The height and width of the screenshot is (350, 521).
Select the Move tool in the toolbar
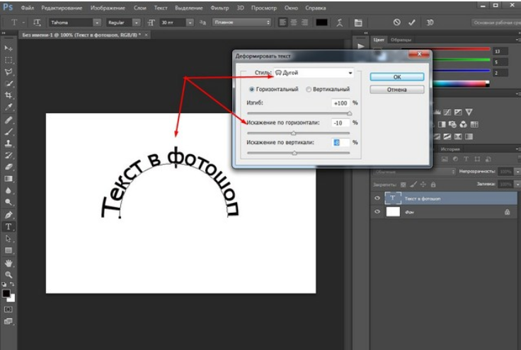(x=9, y=47)
